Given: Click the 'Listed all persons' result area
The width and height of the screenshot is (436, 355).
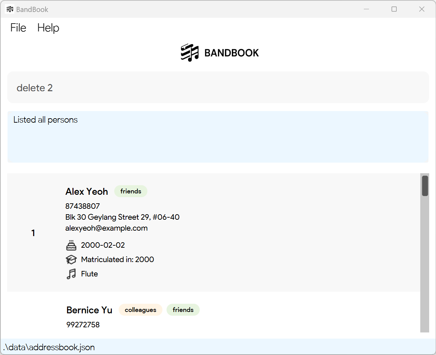Looking at the screenshot, I should [218, 137].
